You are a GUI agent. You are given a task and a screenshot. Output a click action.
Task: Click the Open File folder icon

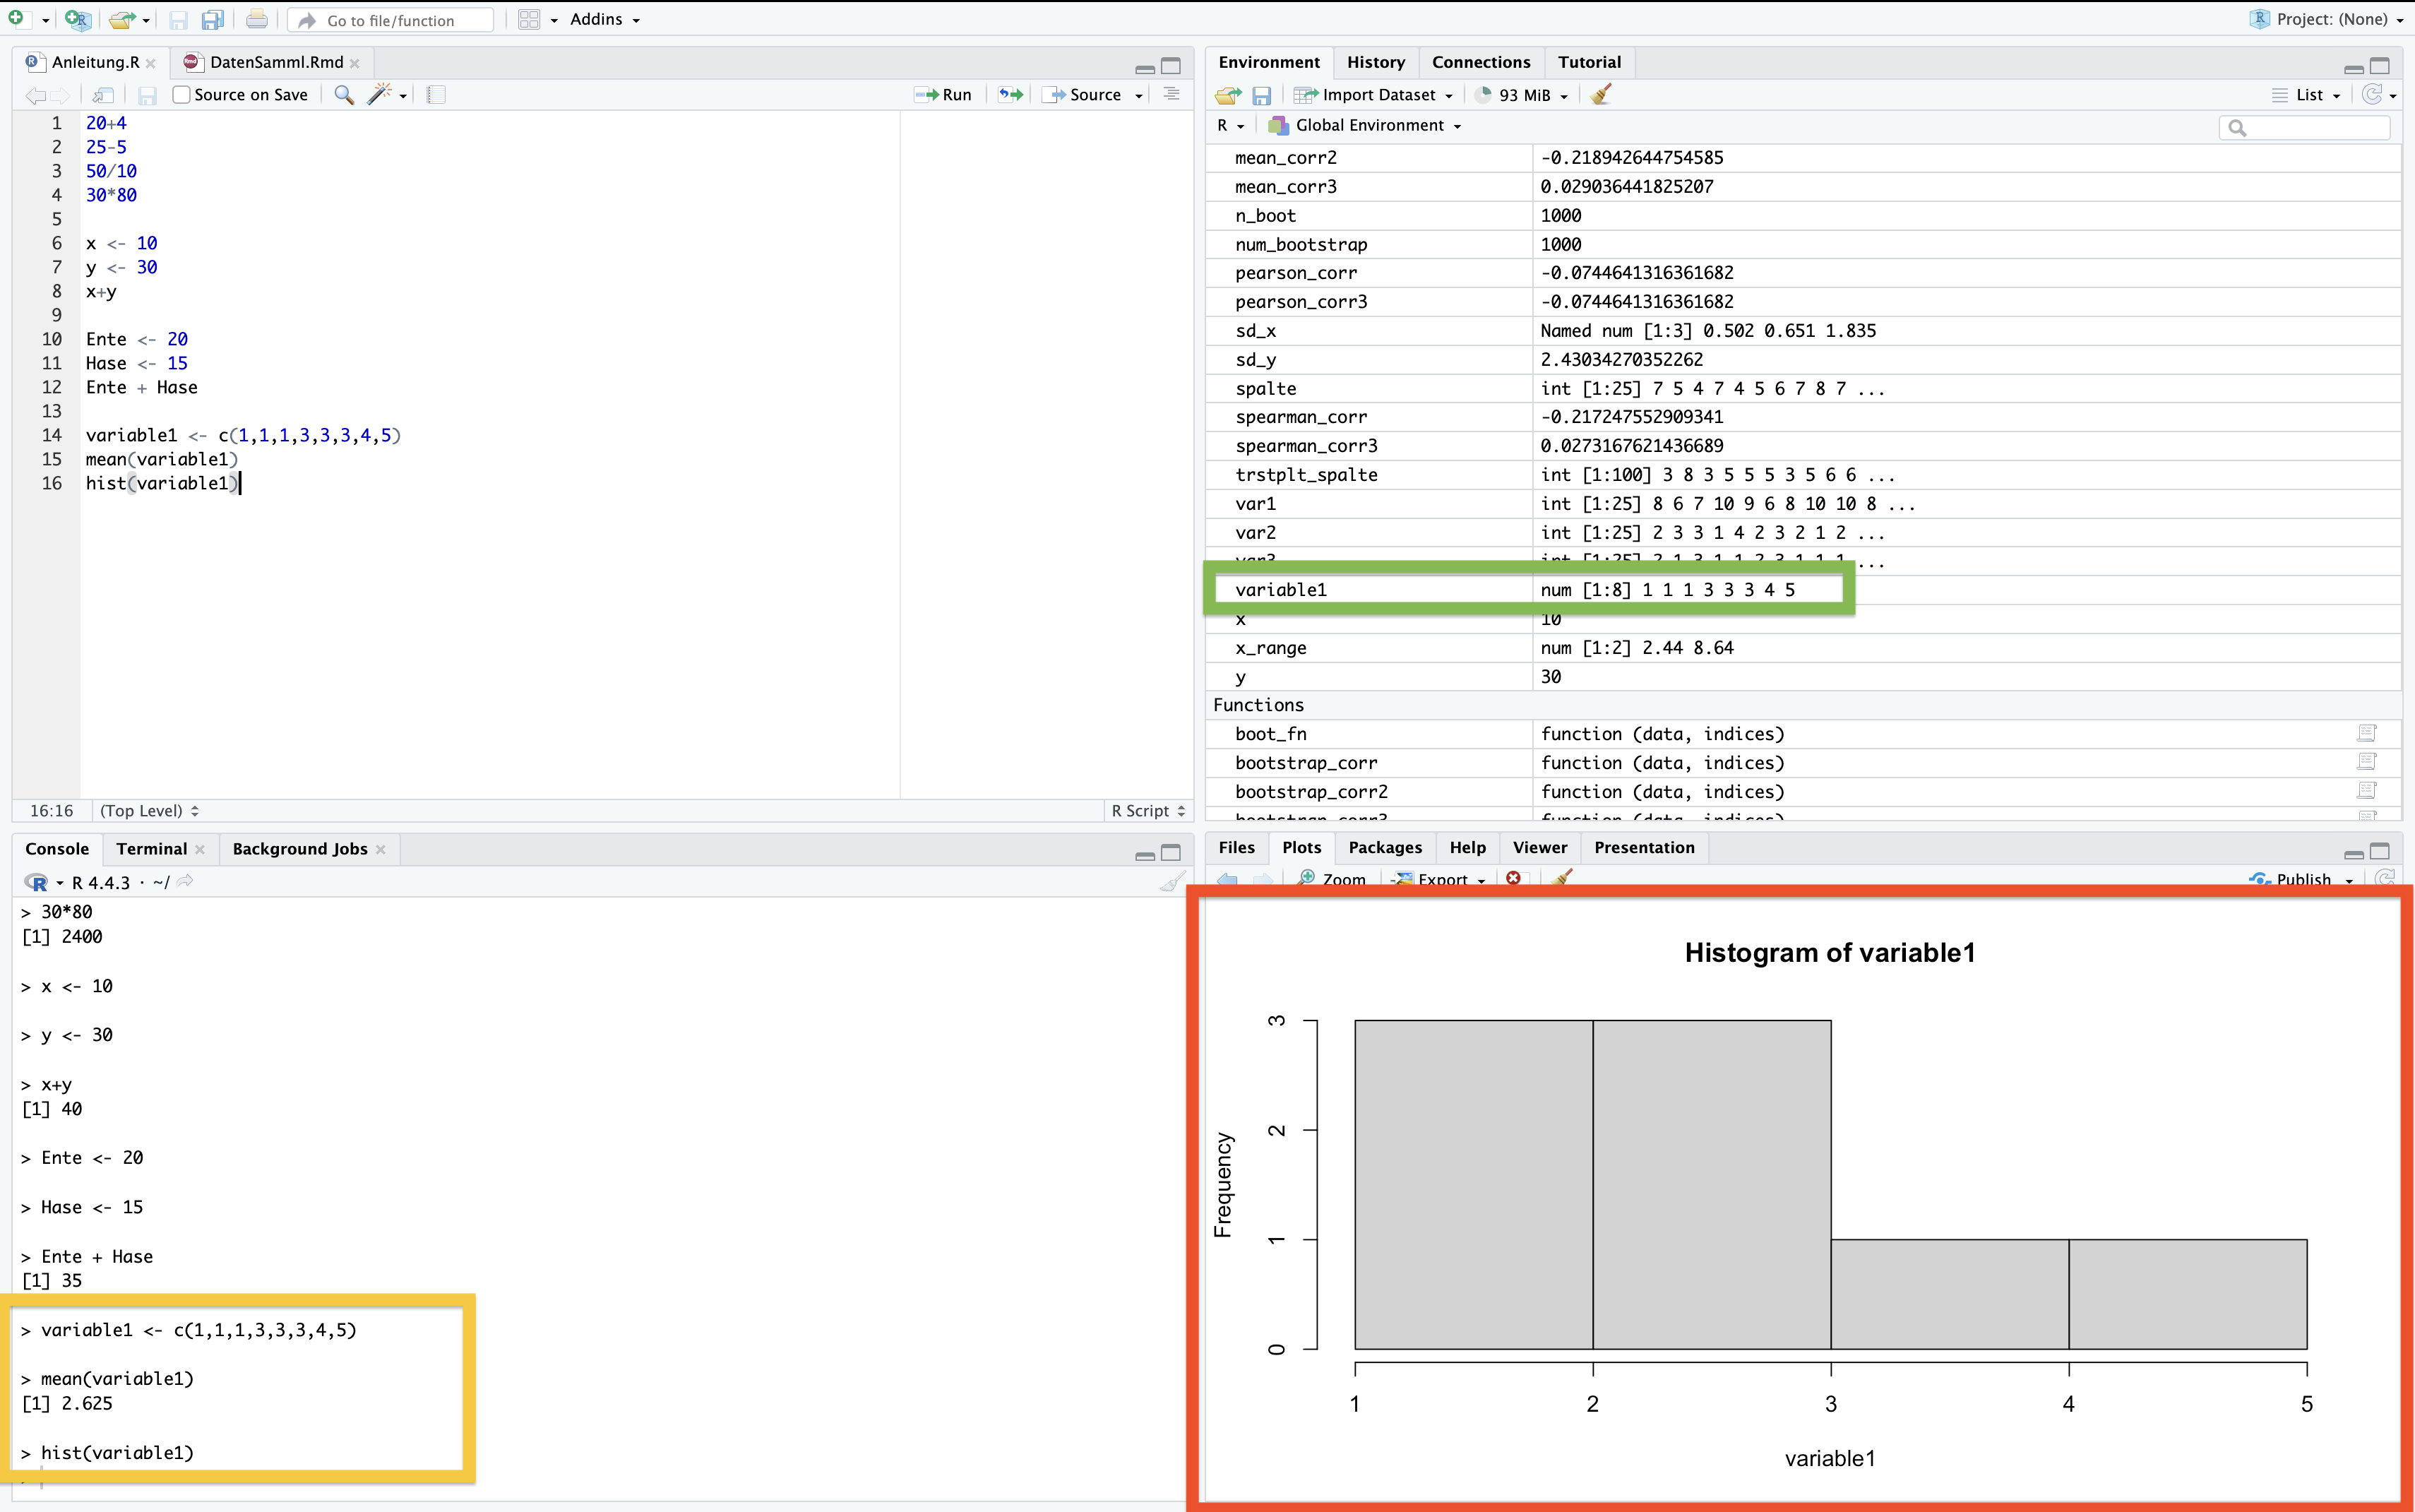click(x=122, y=19)
